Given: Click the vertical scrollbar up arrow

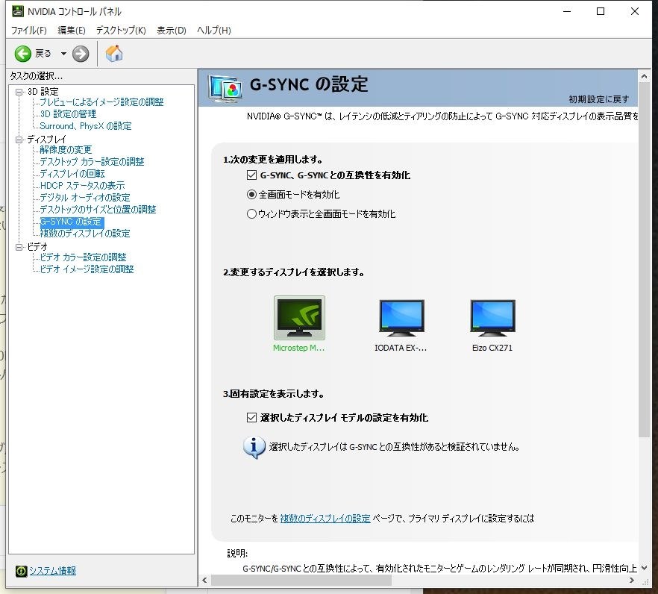Looking at the screenshot, I should tap(644, 76).
